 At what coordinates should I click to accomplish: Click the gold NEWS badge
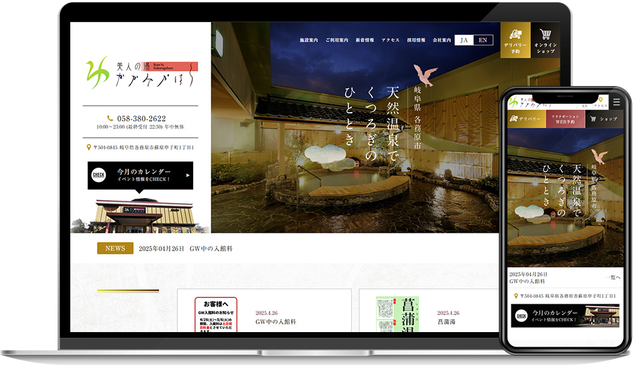(115, 249)
